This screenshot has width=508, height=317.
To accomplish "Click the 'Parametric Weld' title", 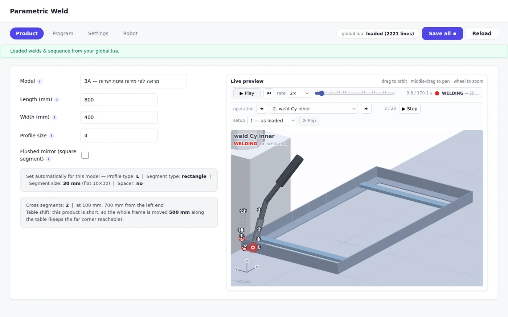I will tap(39, 11).
